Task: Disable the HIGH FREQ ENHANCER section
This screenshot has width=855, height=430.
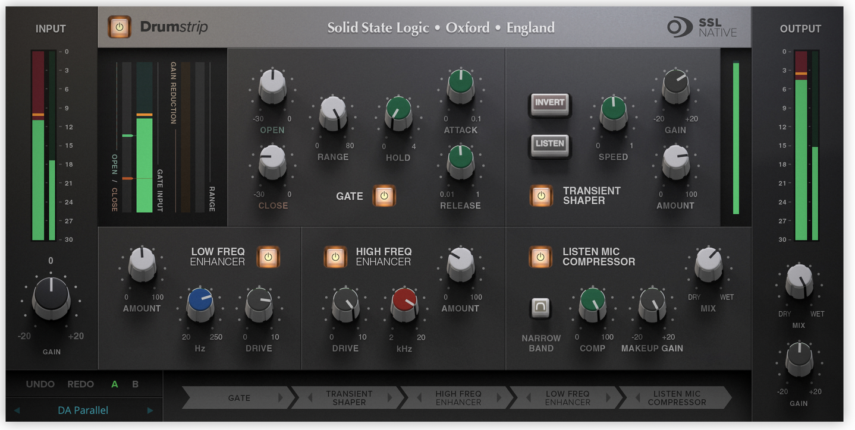Action: click(335, 257)
